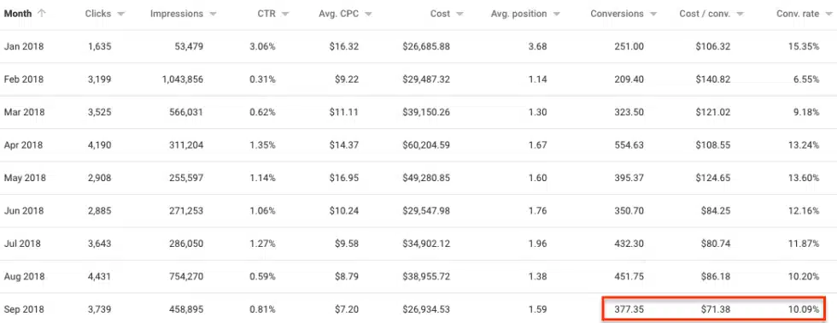Click the Month column header
The height and width of the screenshot is (323, 837).
18,14
